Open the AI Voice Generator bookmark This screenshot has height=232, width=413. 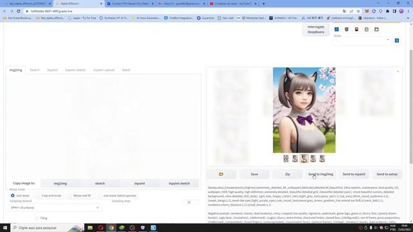146,18
